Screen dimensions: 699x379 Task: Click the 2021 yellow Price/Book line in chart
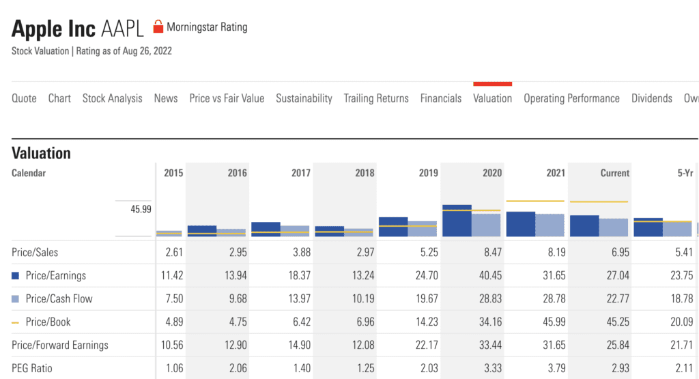coord(535,201)
